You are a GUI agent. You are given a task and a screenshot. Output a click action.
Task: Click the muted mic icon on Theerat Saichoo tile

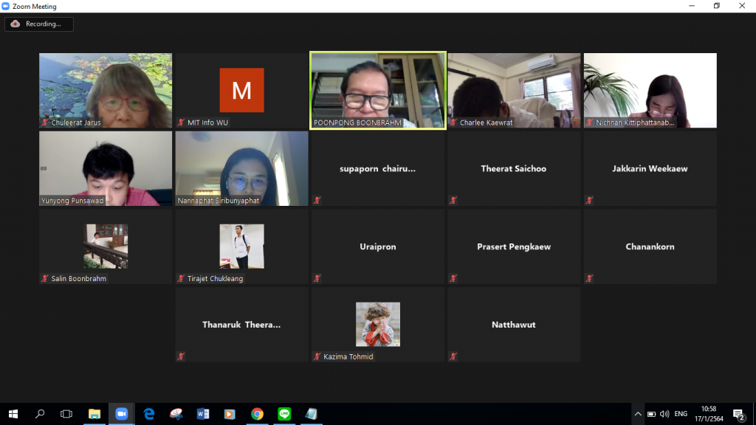[x=453, y=200]
